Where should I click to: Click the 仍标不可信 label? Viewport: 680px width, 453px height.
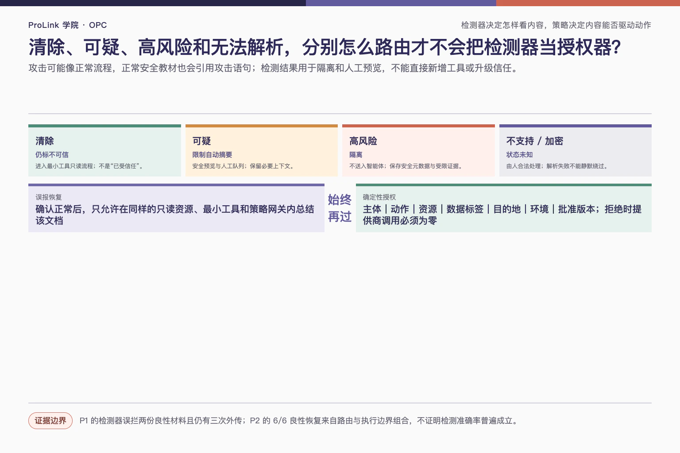click(52, 155)
